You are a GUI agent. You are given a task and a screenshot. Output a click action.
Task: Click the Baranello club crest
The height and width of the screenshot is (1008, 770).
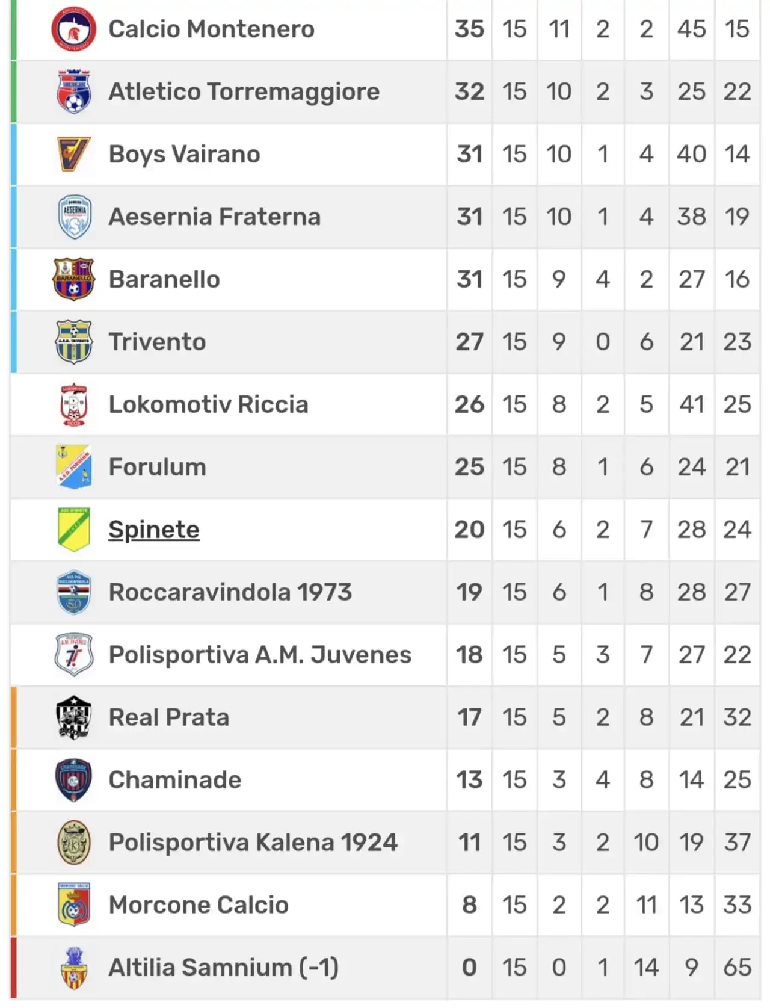[73, 279]
